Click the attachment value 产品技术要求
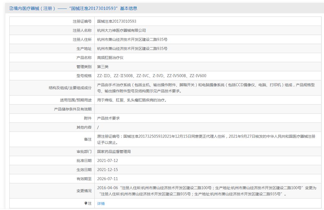Screen dimensions: 324x210 pyautogui.click(x=108, y=118)
